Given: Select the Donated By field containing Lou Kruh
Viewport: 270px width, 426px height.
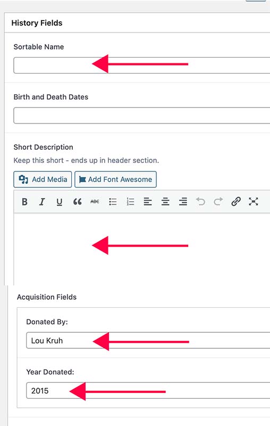Looking at the screenshot, I should 148,340.
